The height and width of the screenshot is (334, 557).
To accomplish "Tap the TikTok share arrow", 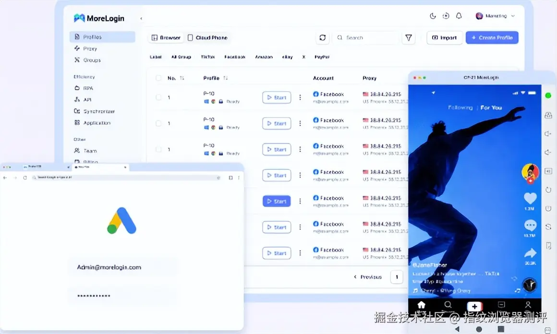I will (531, 253).
